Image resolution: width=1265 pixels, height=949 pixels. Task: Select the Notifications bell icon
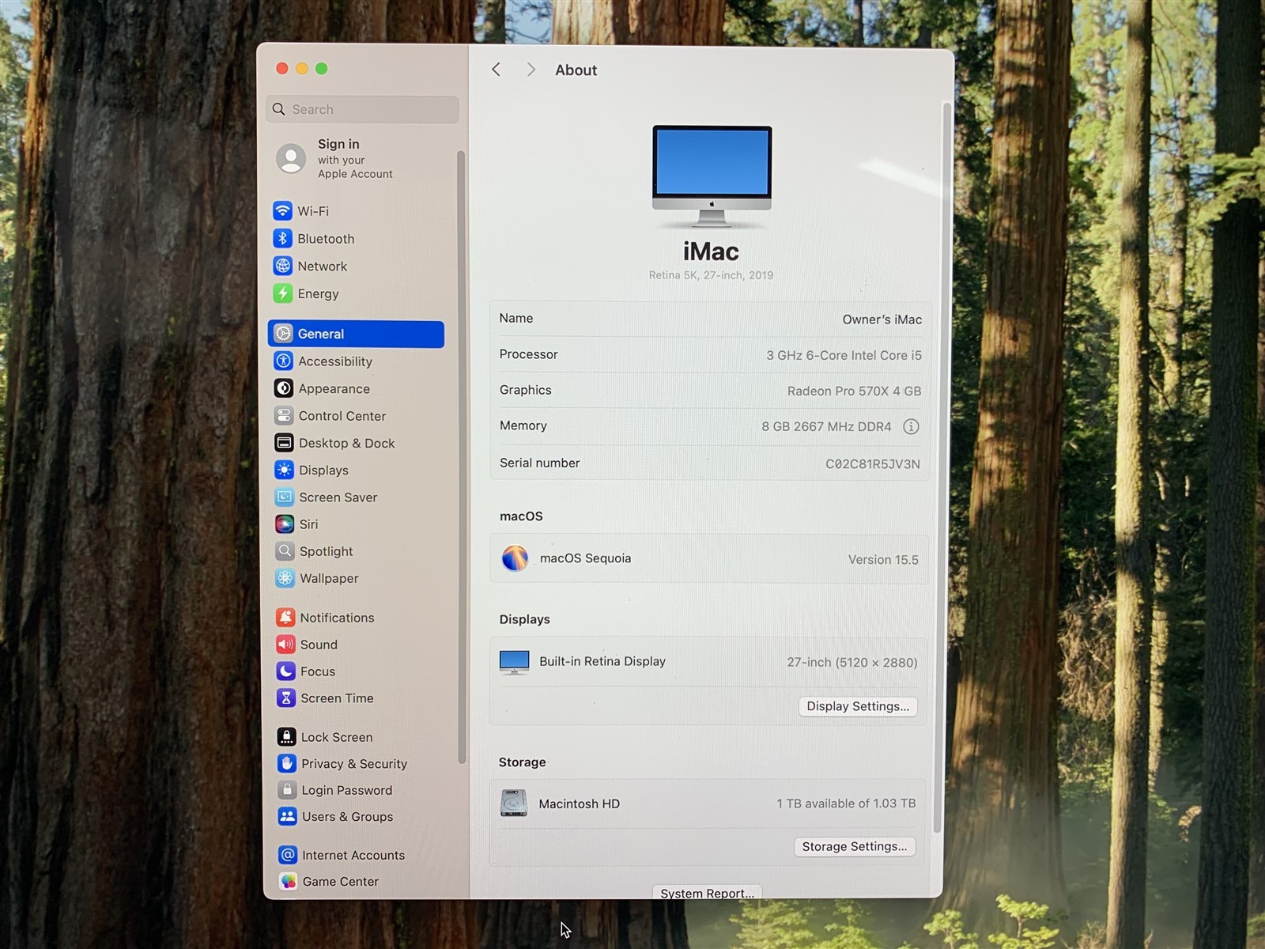coord(285,618)
